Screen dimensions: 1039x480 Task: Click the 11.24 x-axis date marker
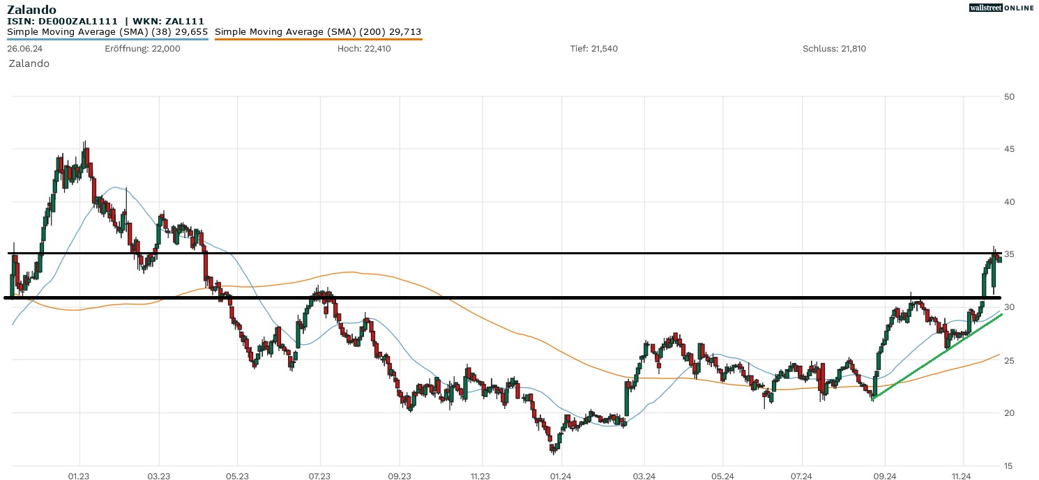[x=962, y=477]
